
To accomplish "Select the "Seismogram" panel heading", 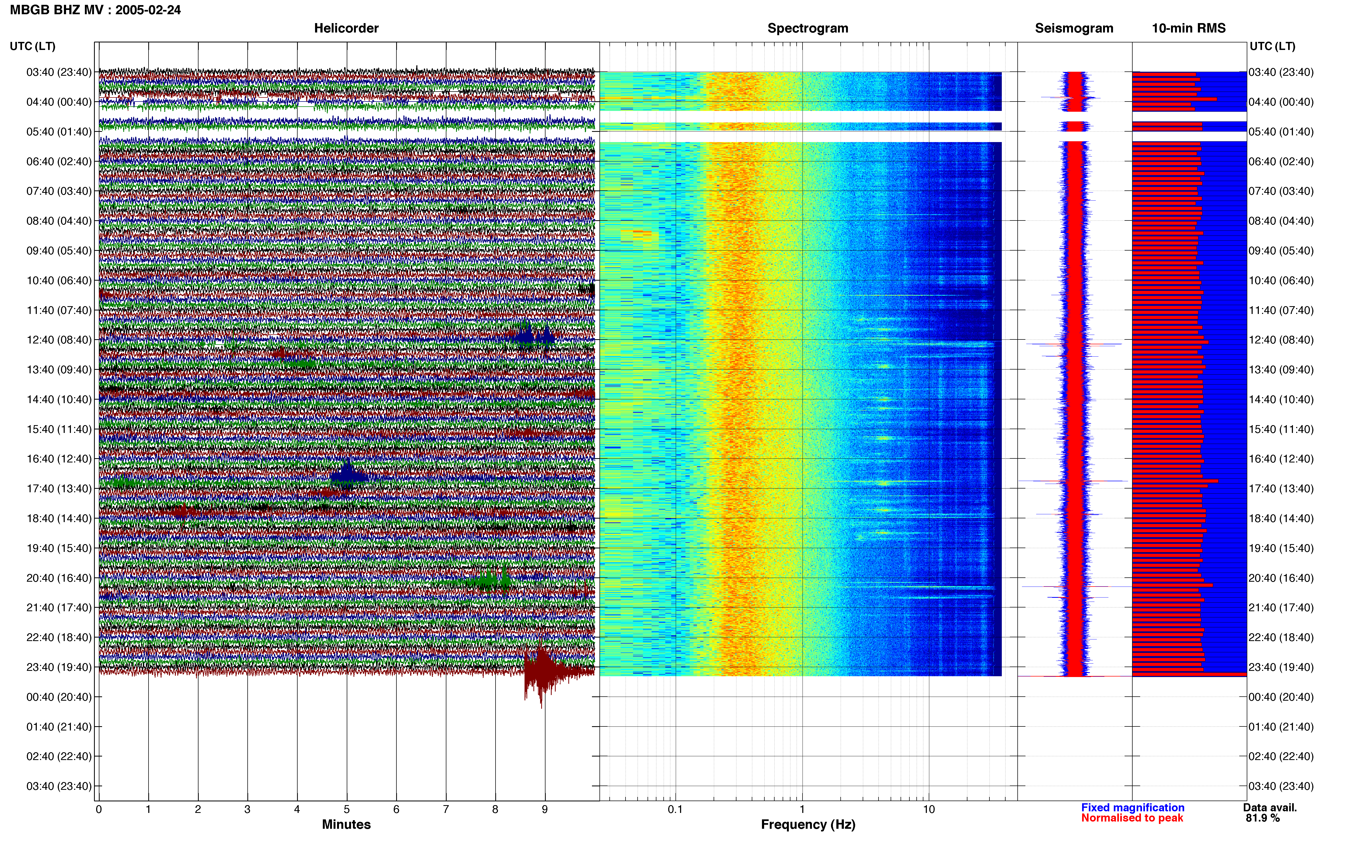I will pos(1074,28).
